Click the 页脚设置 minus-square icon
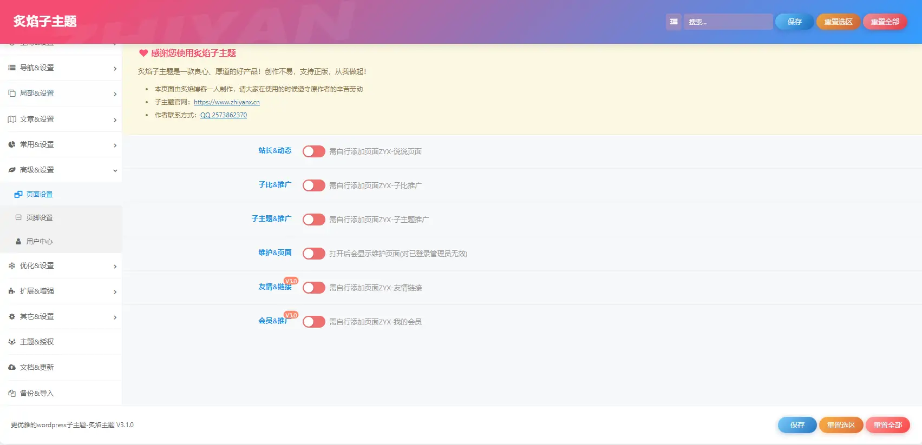922x445 pixels. (18, 217)
